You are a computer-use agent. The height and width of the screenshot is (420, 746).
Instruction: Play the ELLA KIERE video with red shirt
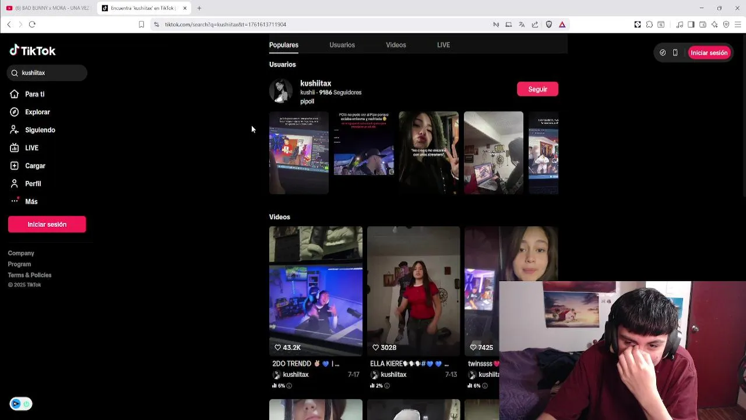coord(413,291)
